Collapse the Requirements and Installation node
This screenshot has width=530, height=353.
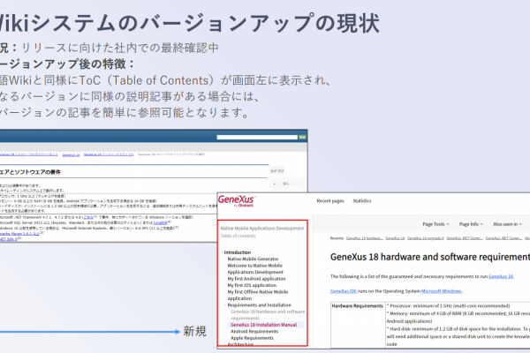tap(225, 305)
